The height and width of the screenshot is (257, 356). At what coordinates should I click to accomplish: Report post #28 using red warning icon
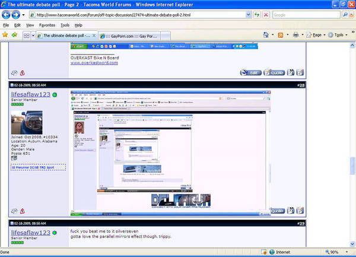(23, 211)
